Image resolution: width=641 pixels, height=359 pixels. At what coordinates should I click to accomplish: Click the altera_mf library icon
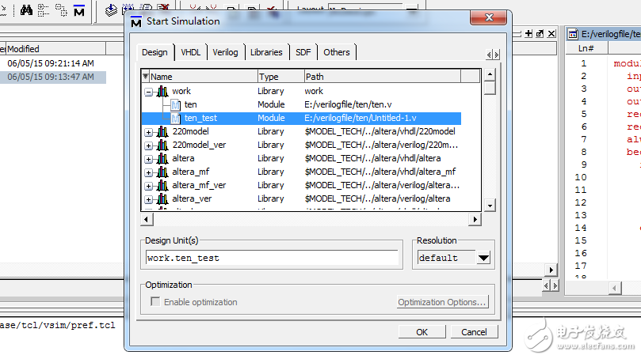162,172
